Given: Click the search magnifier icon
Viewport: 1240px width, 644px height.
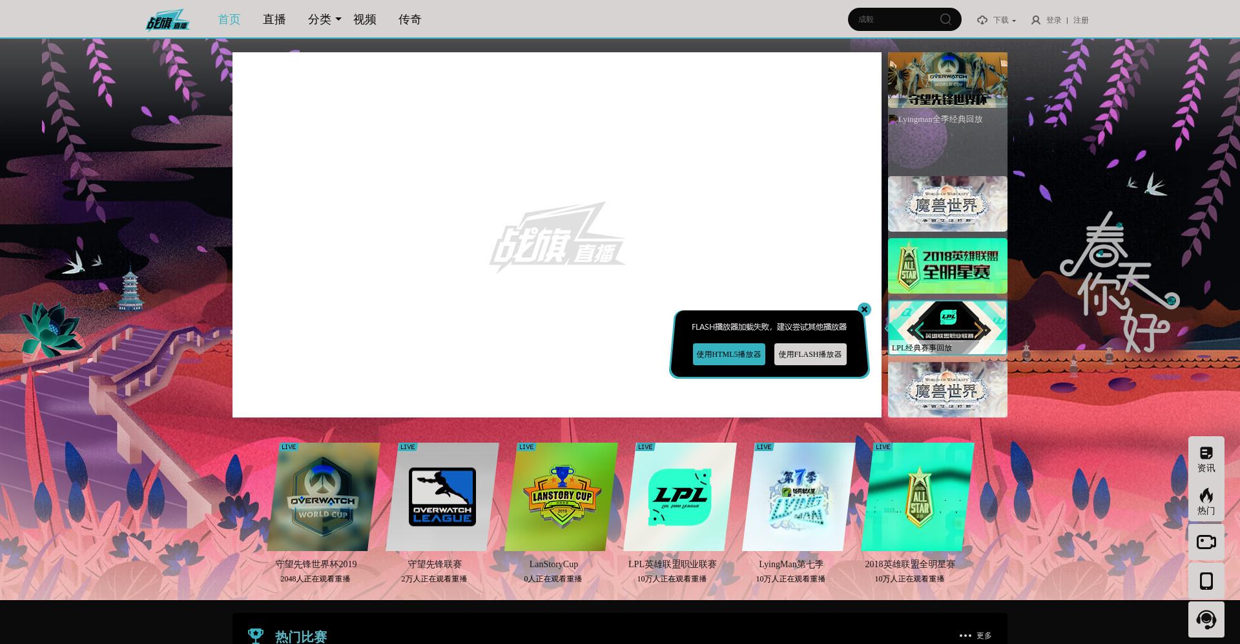Looking at the screenshot, I should pyautogui.click(x=945, y=19).
